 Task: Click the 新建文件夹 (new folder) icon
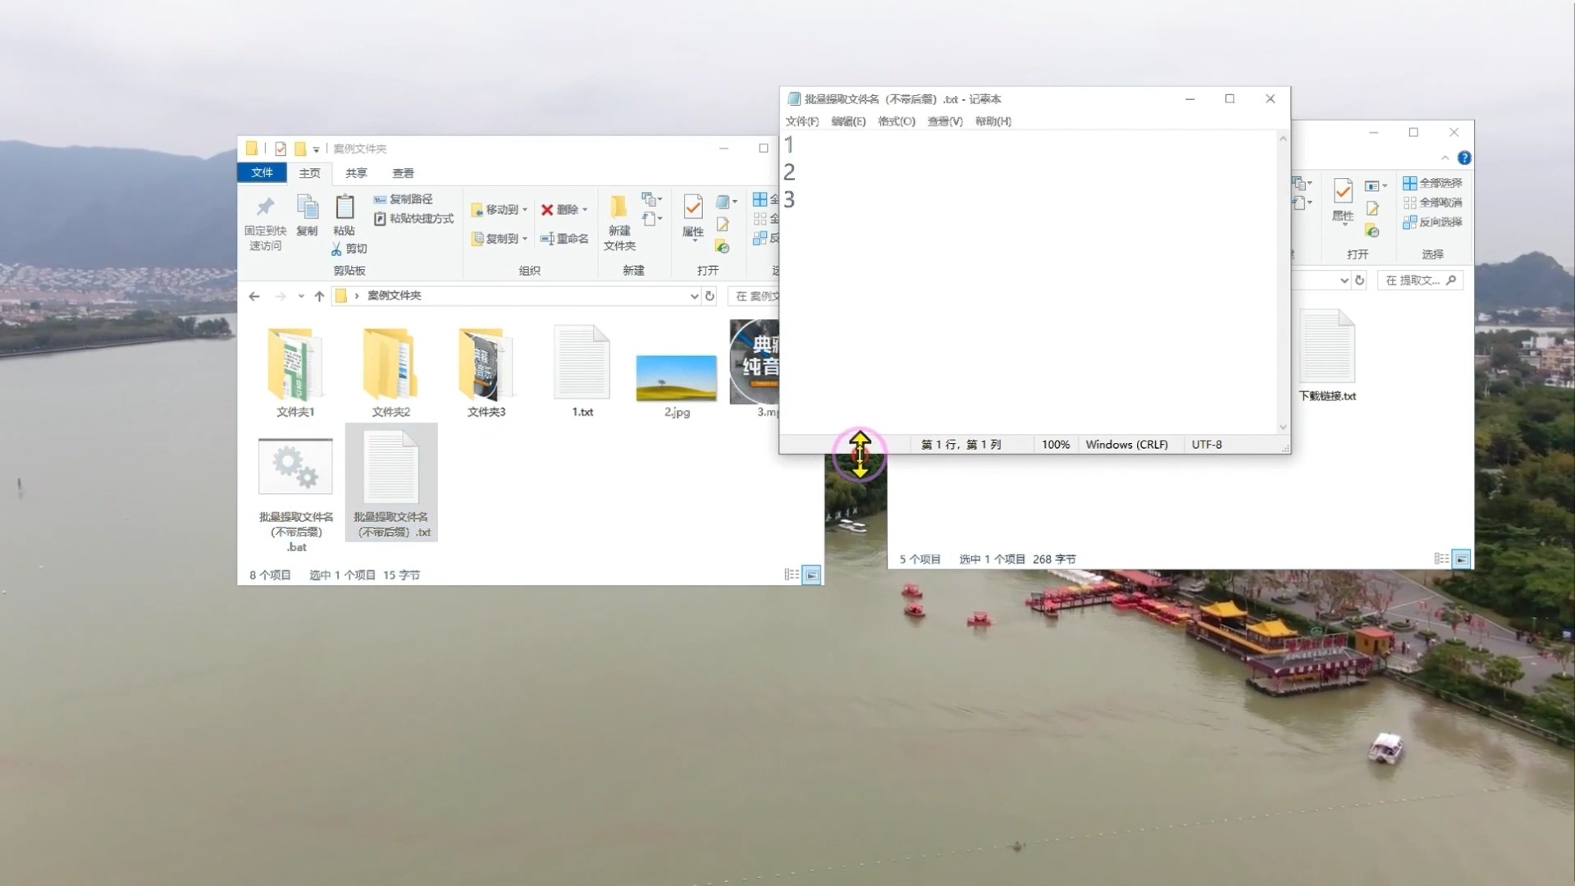[x=619, y=207]
